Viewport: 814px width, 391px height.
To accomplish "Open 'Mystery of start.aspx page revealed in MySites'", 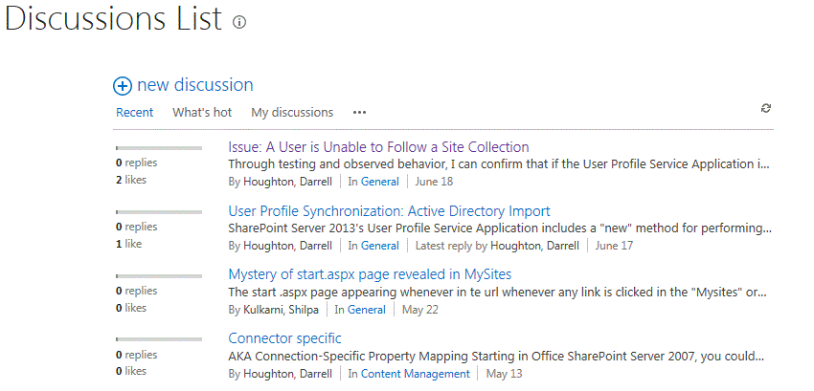I will pyautogui.click(x=371, y=274).
